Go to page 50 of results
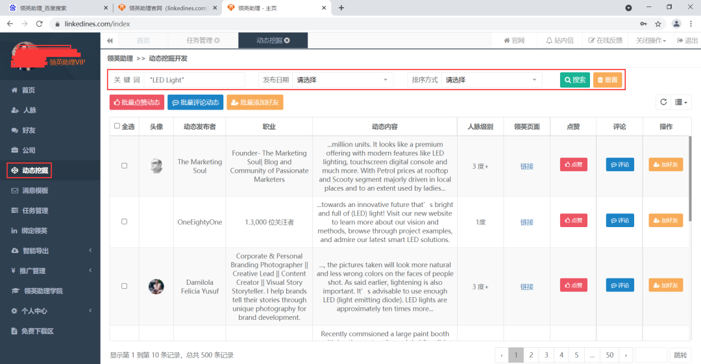701x364 pixels. pos(609,355)
